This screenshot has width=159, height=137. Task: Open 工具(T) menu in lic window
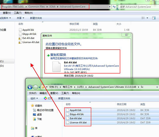click(65, 93)
